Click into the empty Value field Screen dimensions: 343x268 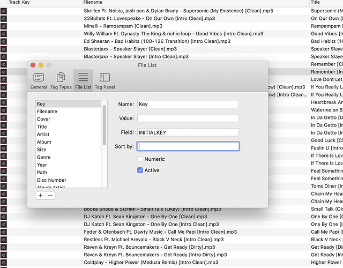point(188,118)
